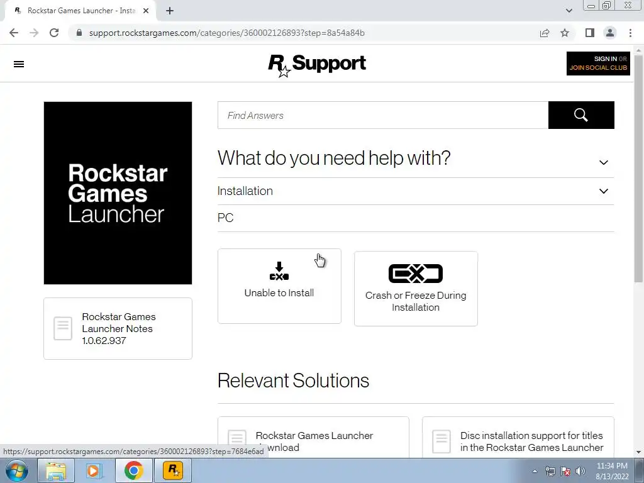Image resolution: width=644 pixels, height=483 pixels.
Task: Select Crash or Freeze During Installation card
Action: click(x=416, y=289)
